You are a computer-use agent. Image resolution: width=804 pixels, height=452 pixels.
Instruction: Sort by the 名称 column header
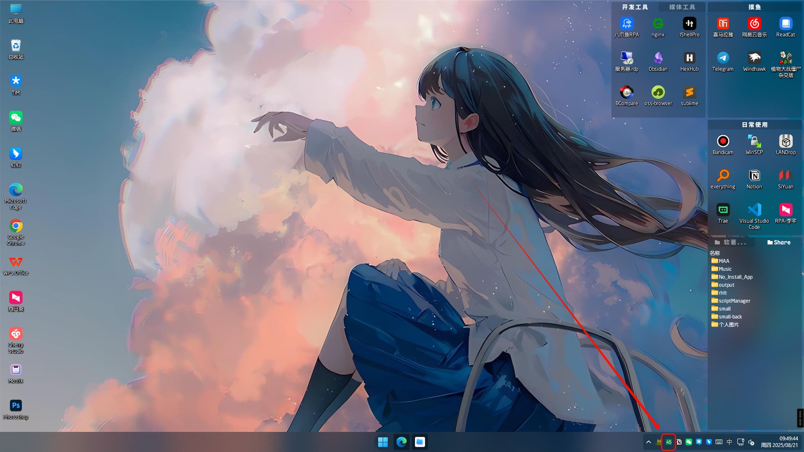point(715,253)
